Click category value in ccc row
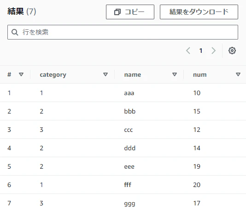246x210 pixels. 41,130
